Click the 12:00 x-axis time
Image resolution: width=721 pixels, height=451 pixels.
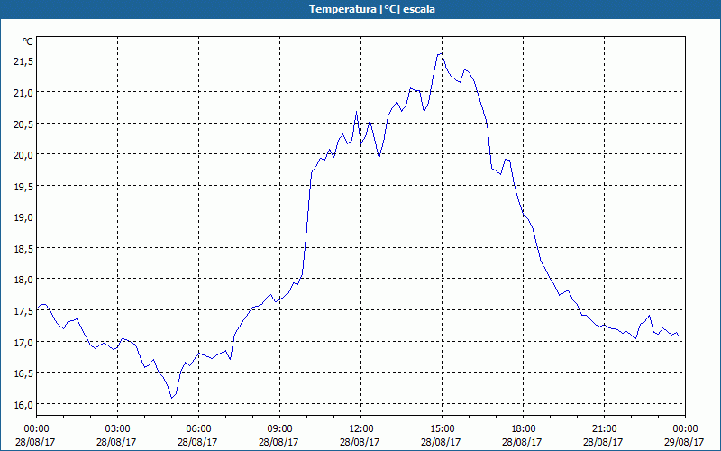tap(361, 429)
